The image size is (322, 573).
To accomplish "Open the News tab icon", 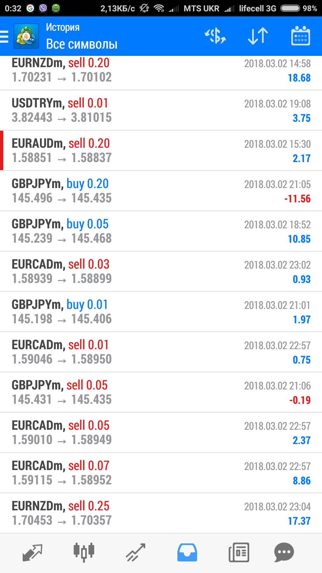I will [239, 552].
